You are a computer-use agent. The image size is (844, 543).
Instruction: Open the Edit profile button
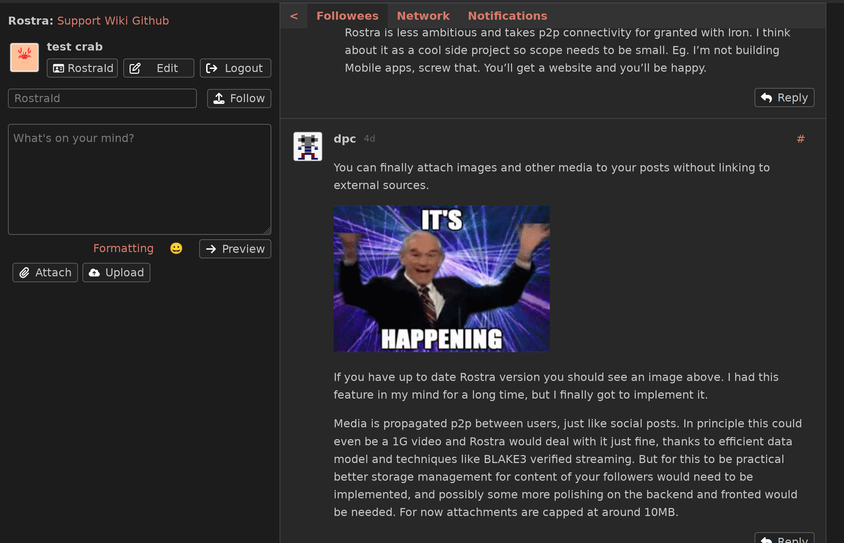159,68
